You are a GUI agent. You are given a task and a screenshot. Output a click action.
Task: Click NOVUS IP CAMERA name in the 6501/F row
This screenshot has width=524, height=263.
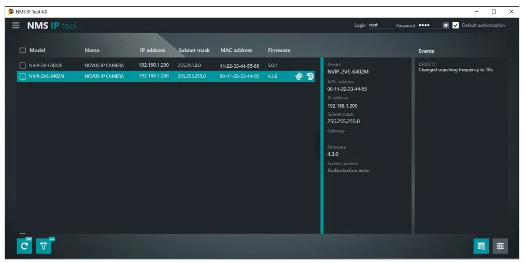point(104,65)
